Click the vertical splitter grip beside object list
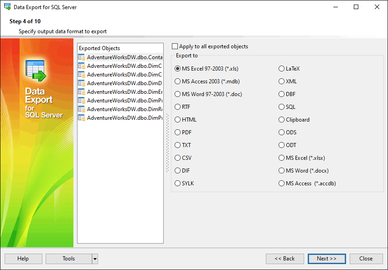The width and height of the screenshot is (388, 270). 167,143
